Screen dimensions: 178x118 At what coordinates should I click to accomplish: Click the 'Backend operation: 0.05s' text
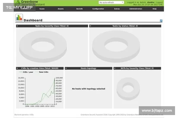(24, 115)
